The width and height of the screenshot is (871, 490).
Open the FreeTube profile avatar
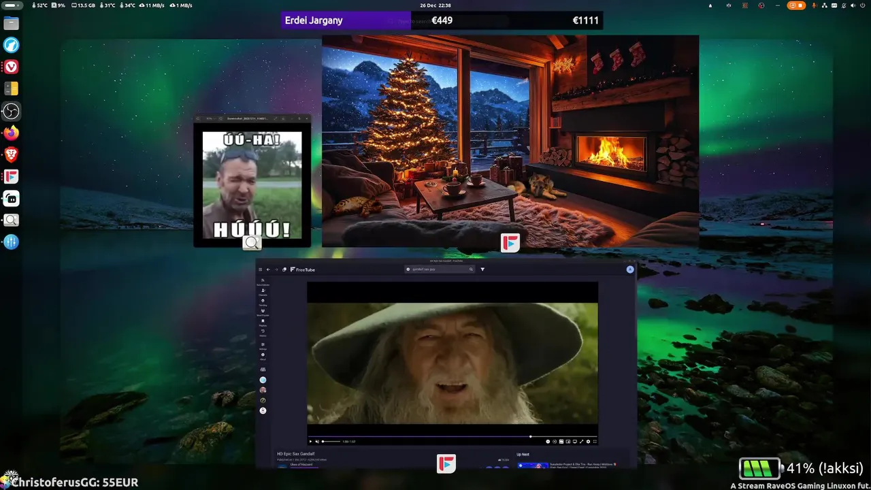click(x=630, y=269)
